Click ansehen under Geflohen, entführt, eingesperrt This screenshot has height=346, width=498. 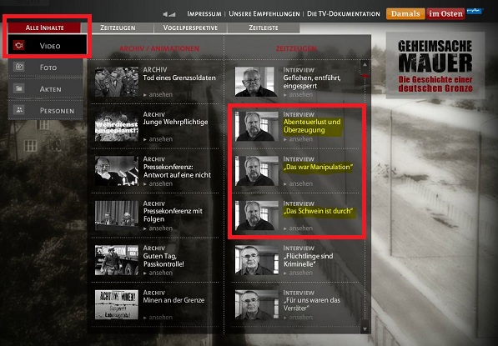[299, 94]
